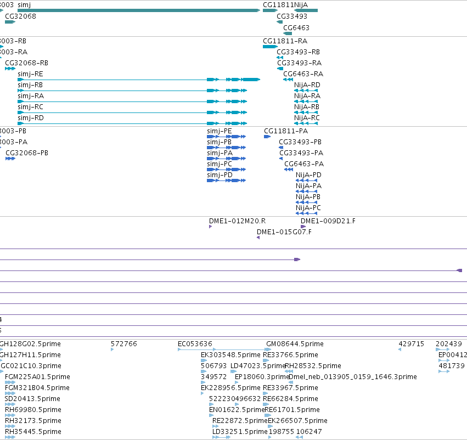This screenshot has height=440, width=467.
Task: Click EST RH32173.5prime
Action: [10, 426]
